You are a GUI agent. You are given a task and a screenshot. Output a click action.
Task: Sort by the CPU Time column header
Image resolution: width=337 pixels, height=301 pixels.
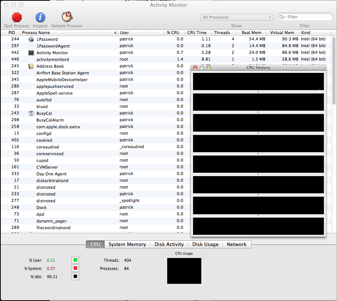[x=198, y=33]
